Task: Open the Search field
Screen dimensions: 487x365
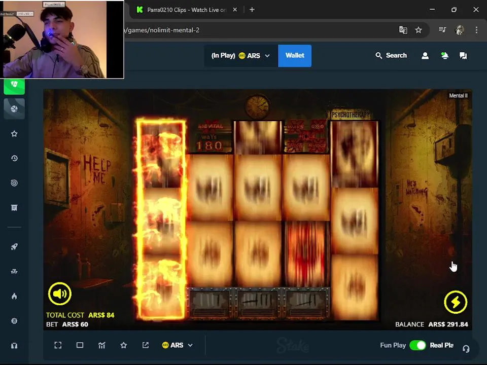Action: [391, 56]
